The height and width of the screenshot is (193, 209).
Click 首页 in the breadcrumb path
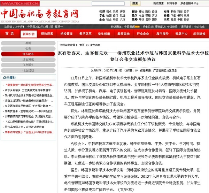coord(82,45)
